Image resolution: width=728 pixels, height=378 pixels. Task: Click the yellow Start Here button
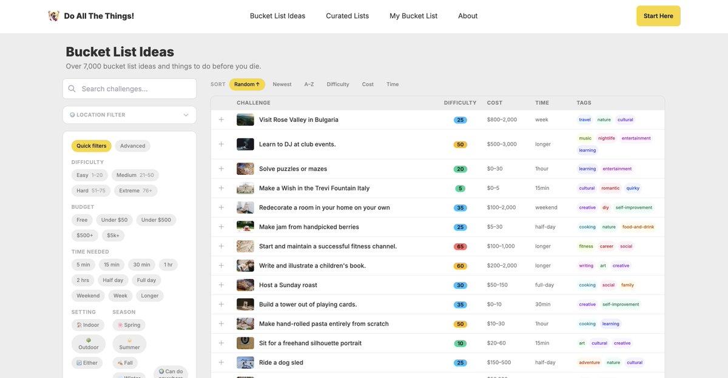pos(658,16)
